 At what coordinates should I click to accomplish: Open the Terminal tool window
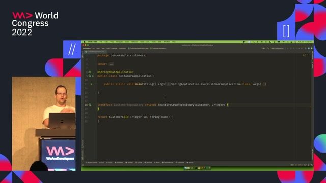[129, 163]
